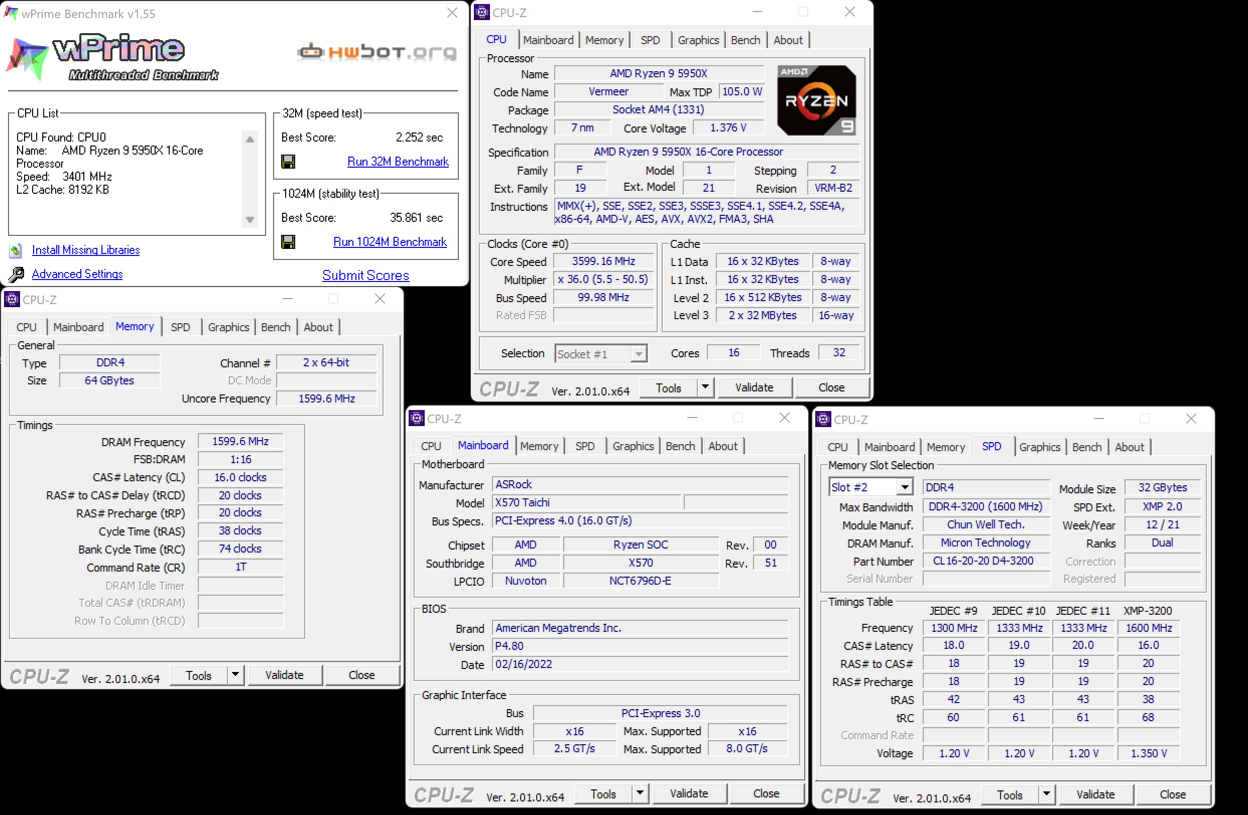Click Validate in SPD window

click(x=1095, y=794)
